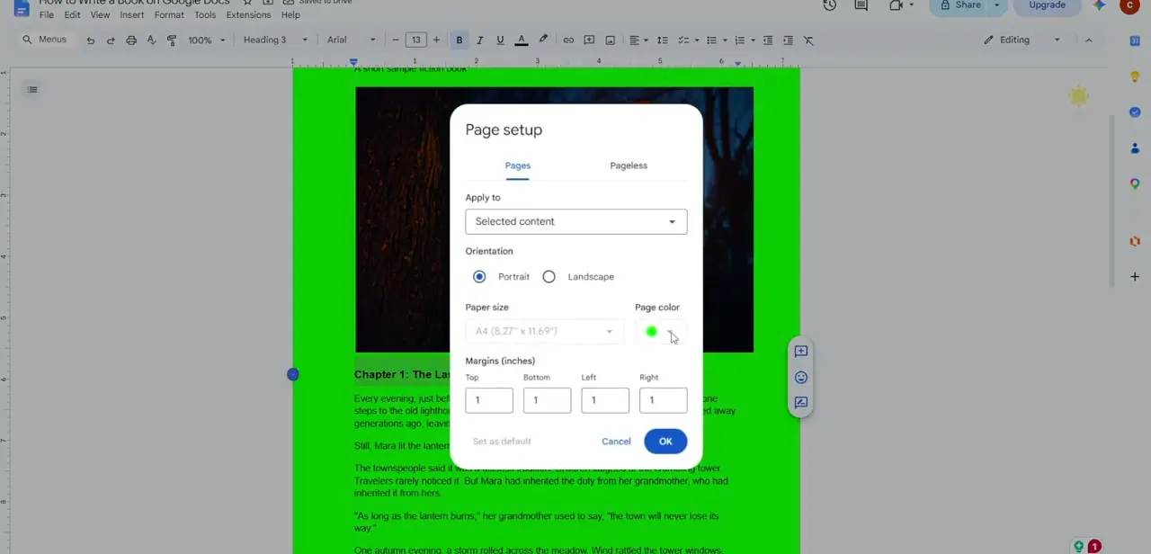Toggle italic formatting button

pyautogui.click(x=479, y=40)
